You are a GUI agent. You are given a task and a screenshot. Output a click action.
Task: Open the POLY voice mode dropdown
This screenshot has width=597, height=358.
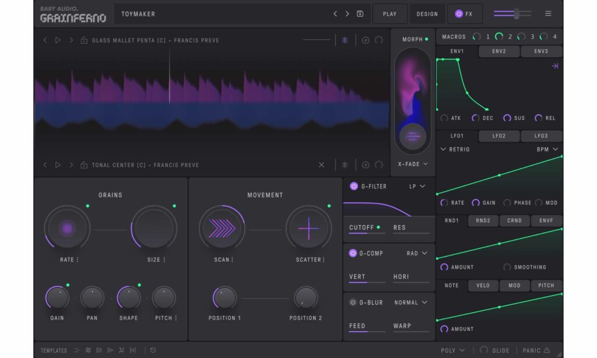[452, 350]
